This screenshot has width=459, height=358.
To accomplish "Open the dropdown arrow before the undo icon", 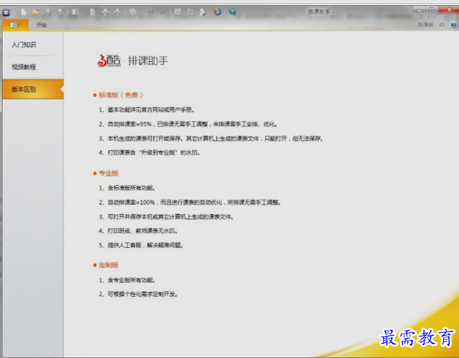I will 141,12.
